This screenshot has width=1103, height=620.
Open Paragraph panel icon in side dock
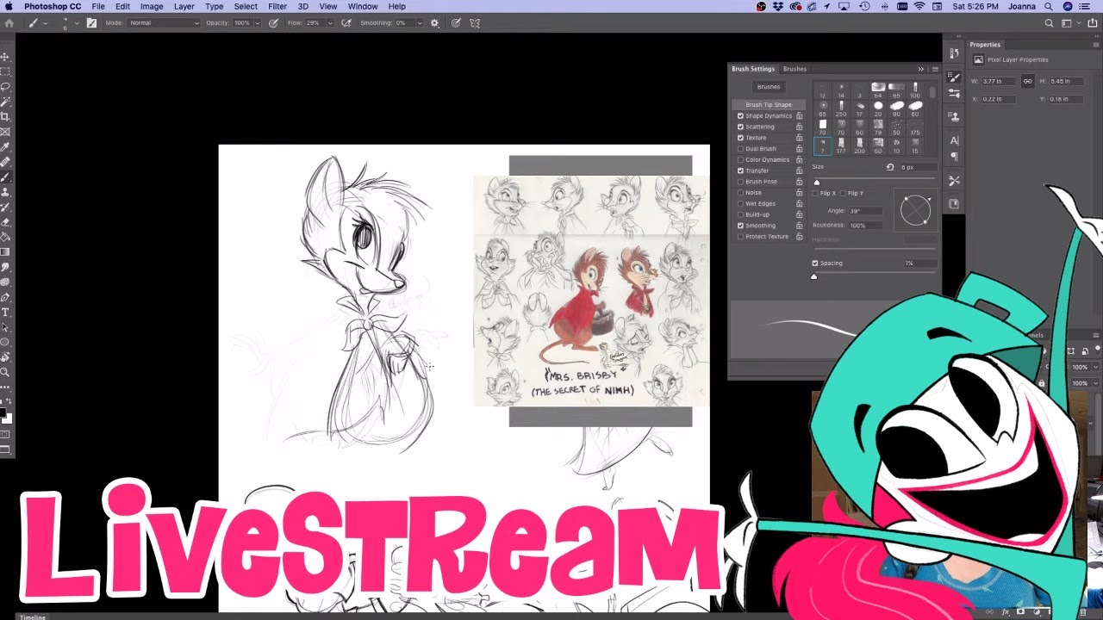pyautogui.click(x=954, y=157)
